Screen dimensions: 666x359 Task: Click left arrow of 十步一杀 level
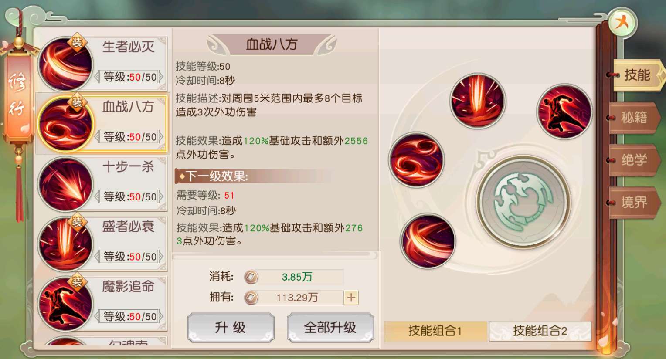pos(97,197)
